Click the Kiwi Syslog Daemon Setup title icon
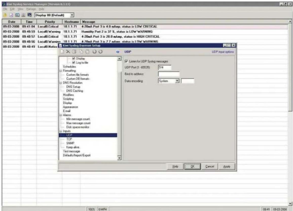293x211 pixels. pyautogui.click(x=60, y=46)
